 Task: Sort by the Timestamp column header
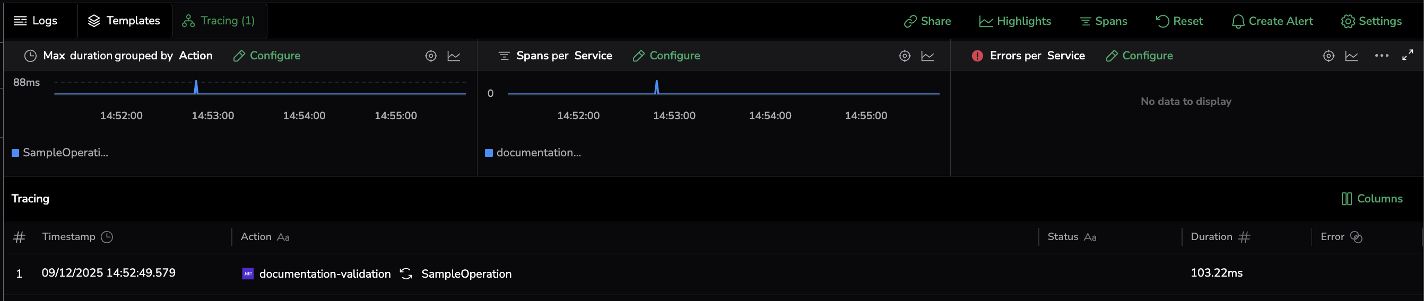coord(68,237)
